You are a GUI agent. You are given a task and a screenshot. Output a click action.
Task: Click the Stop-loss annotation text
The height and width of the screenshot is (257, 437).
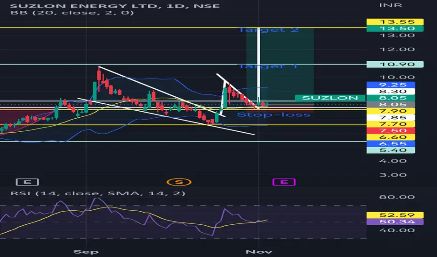[x=273, y=114]
